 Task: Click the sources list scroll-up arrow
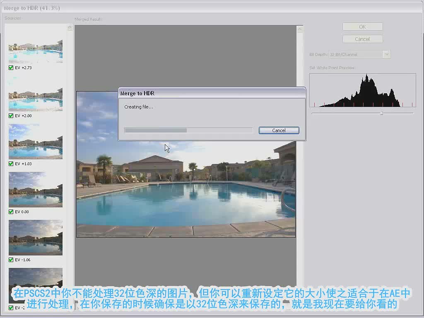click(x=70, y=27)
